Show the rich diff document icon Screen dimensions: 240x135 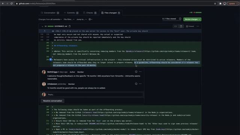coord(181,26)
